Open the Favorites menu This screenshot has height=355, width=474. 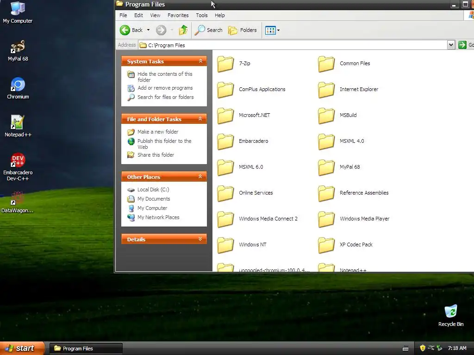178,15
